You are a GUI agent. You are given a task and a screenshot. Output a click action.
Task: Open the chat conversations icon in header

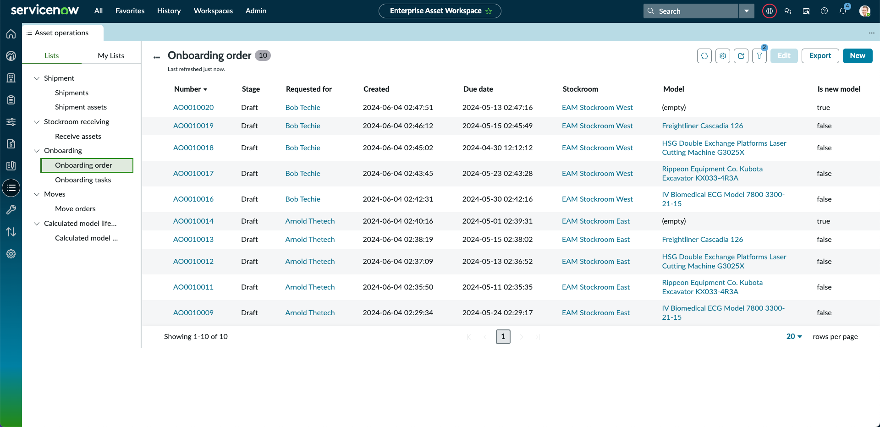[x=788, y=11]
